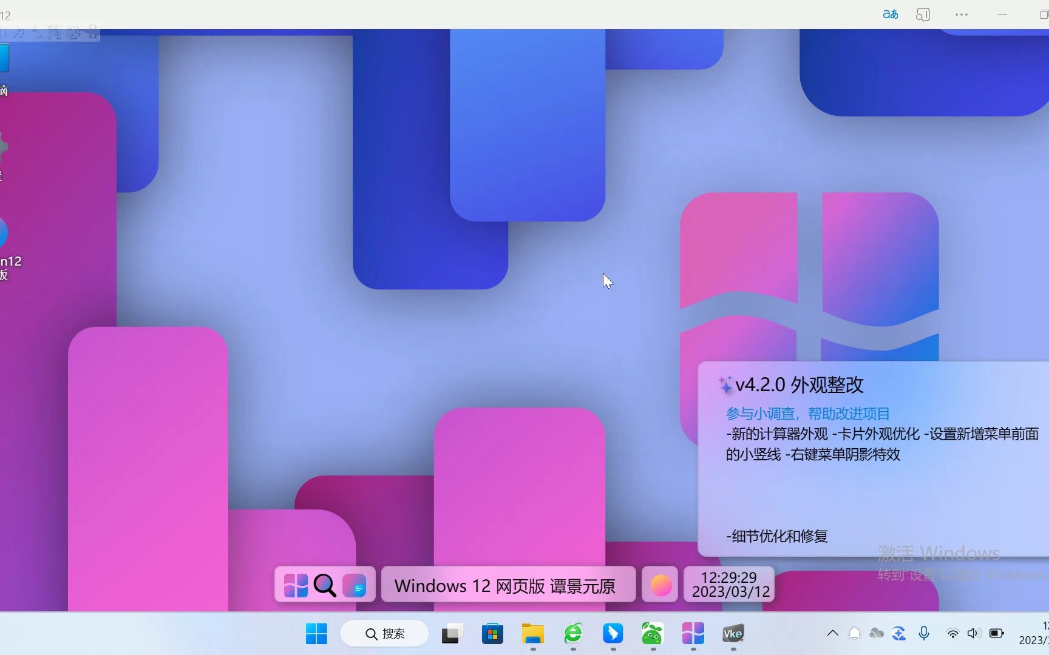1049x655 pixels.
Task: Open Task View on the taskbar
Action: [452, 634]
